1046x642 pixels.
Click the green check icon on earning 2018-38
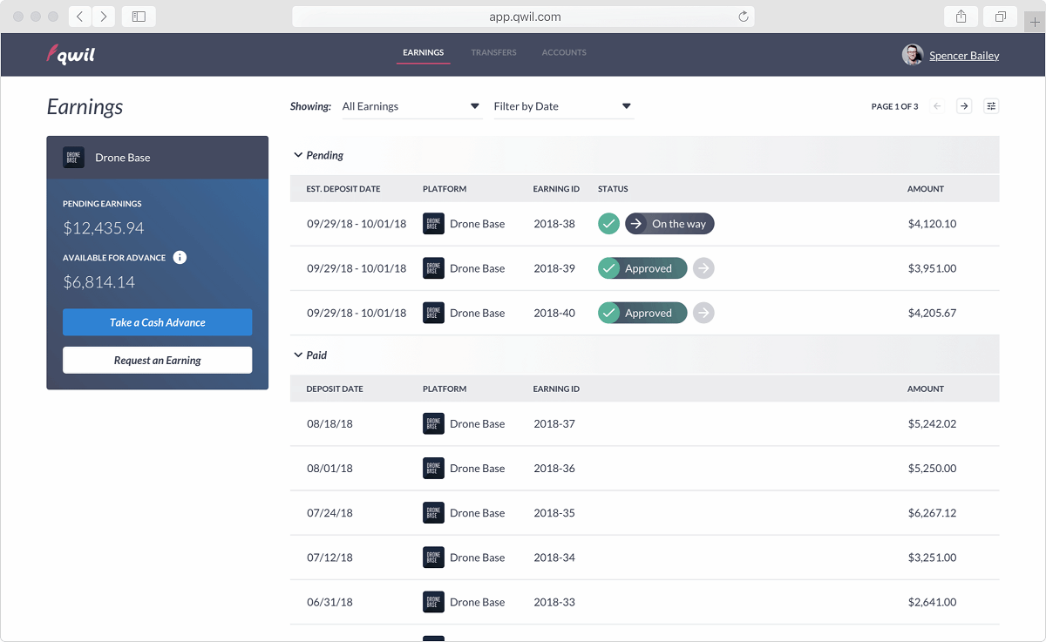pos(608,223)
